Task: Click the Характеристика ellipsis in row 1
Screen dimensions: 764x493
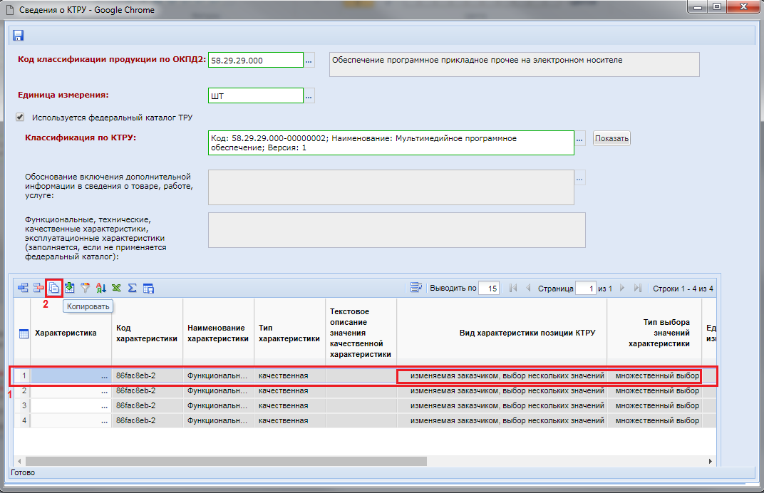Action: click(x=104, y=375)
